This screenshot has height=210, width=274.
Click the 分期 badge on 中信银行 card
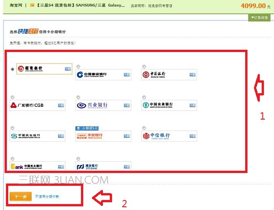click(x=193, y=136)
